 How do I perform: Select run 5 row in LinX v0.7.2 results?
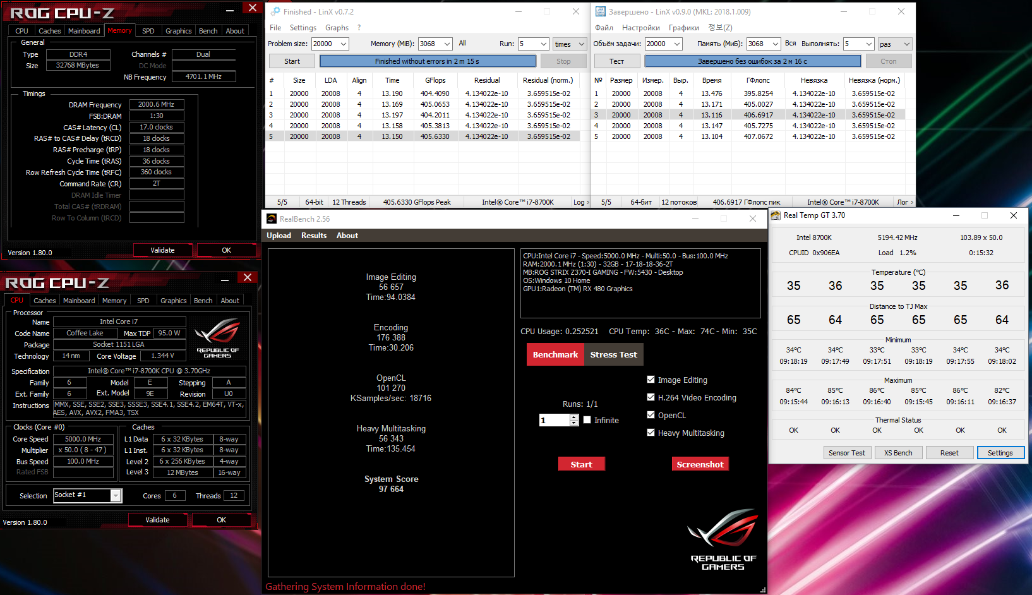[423, 136]
